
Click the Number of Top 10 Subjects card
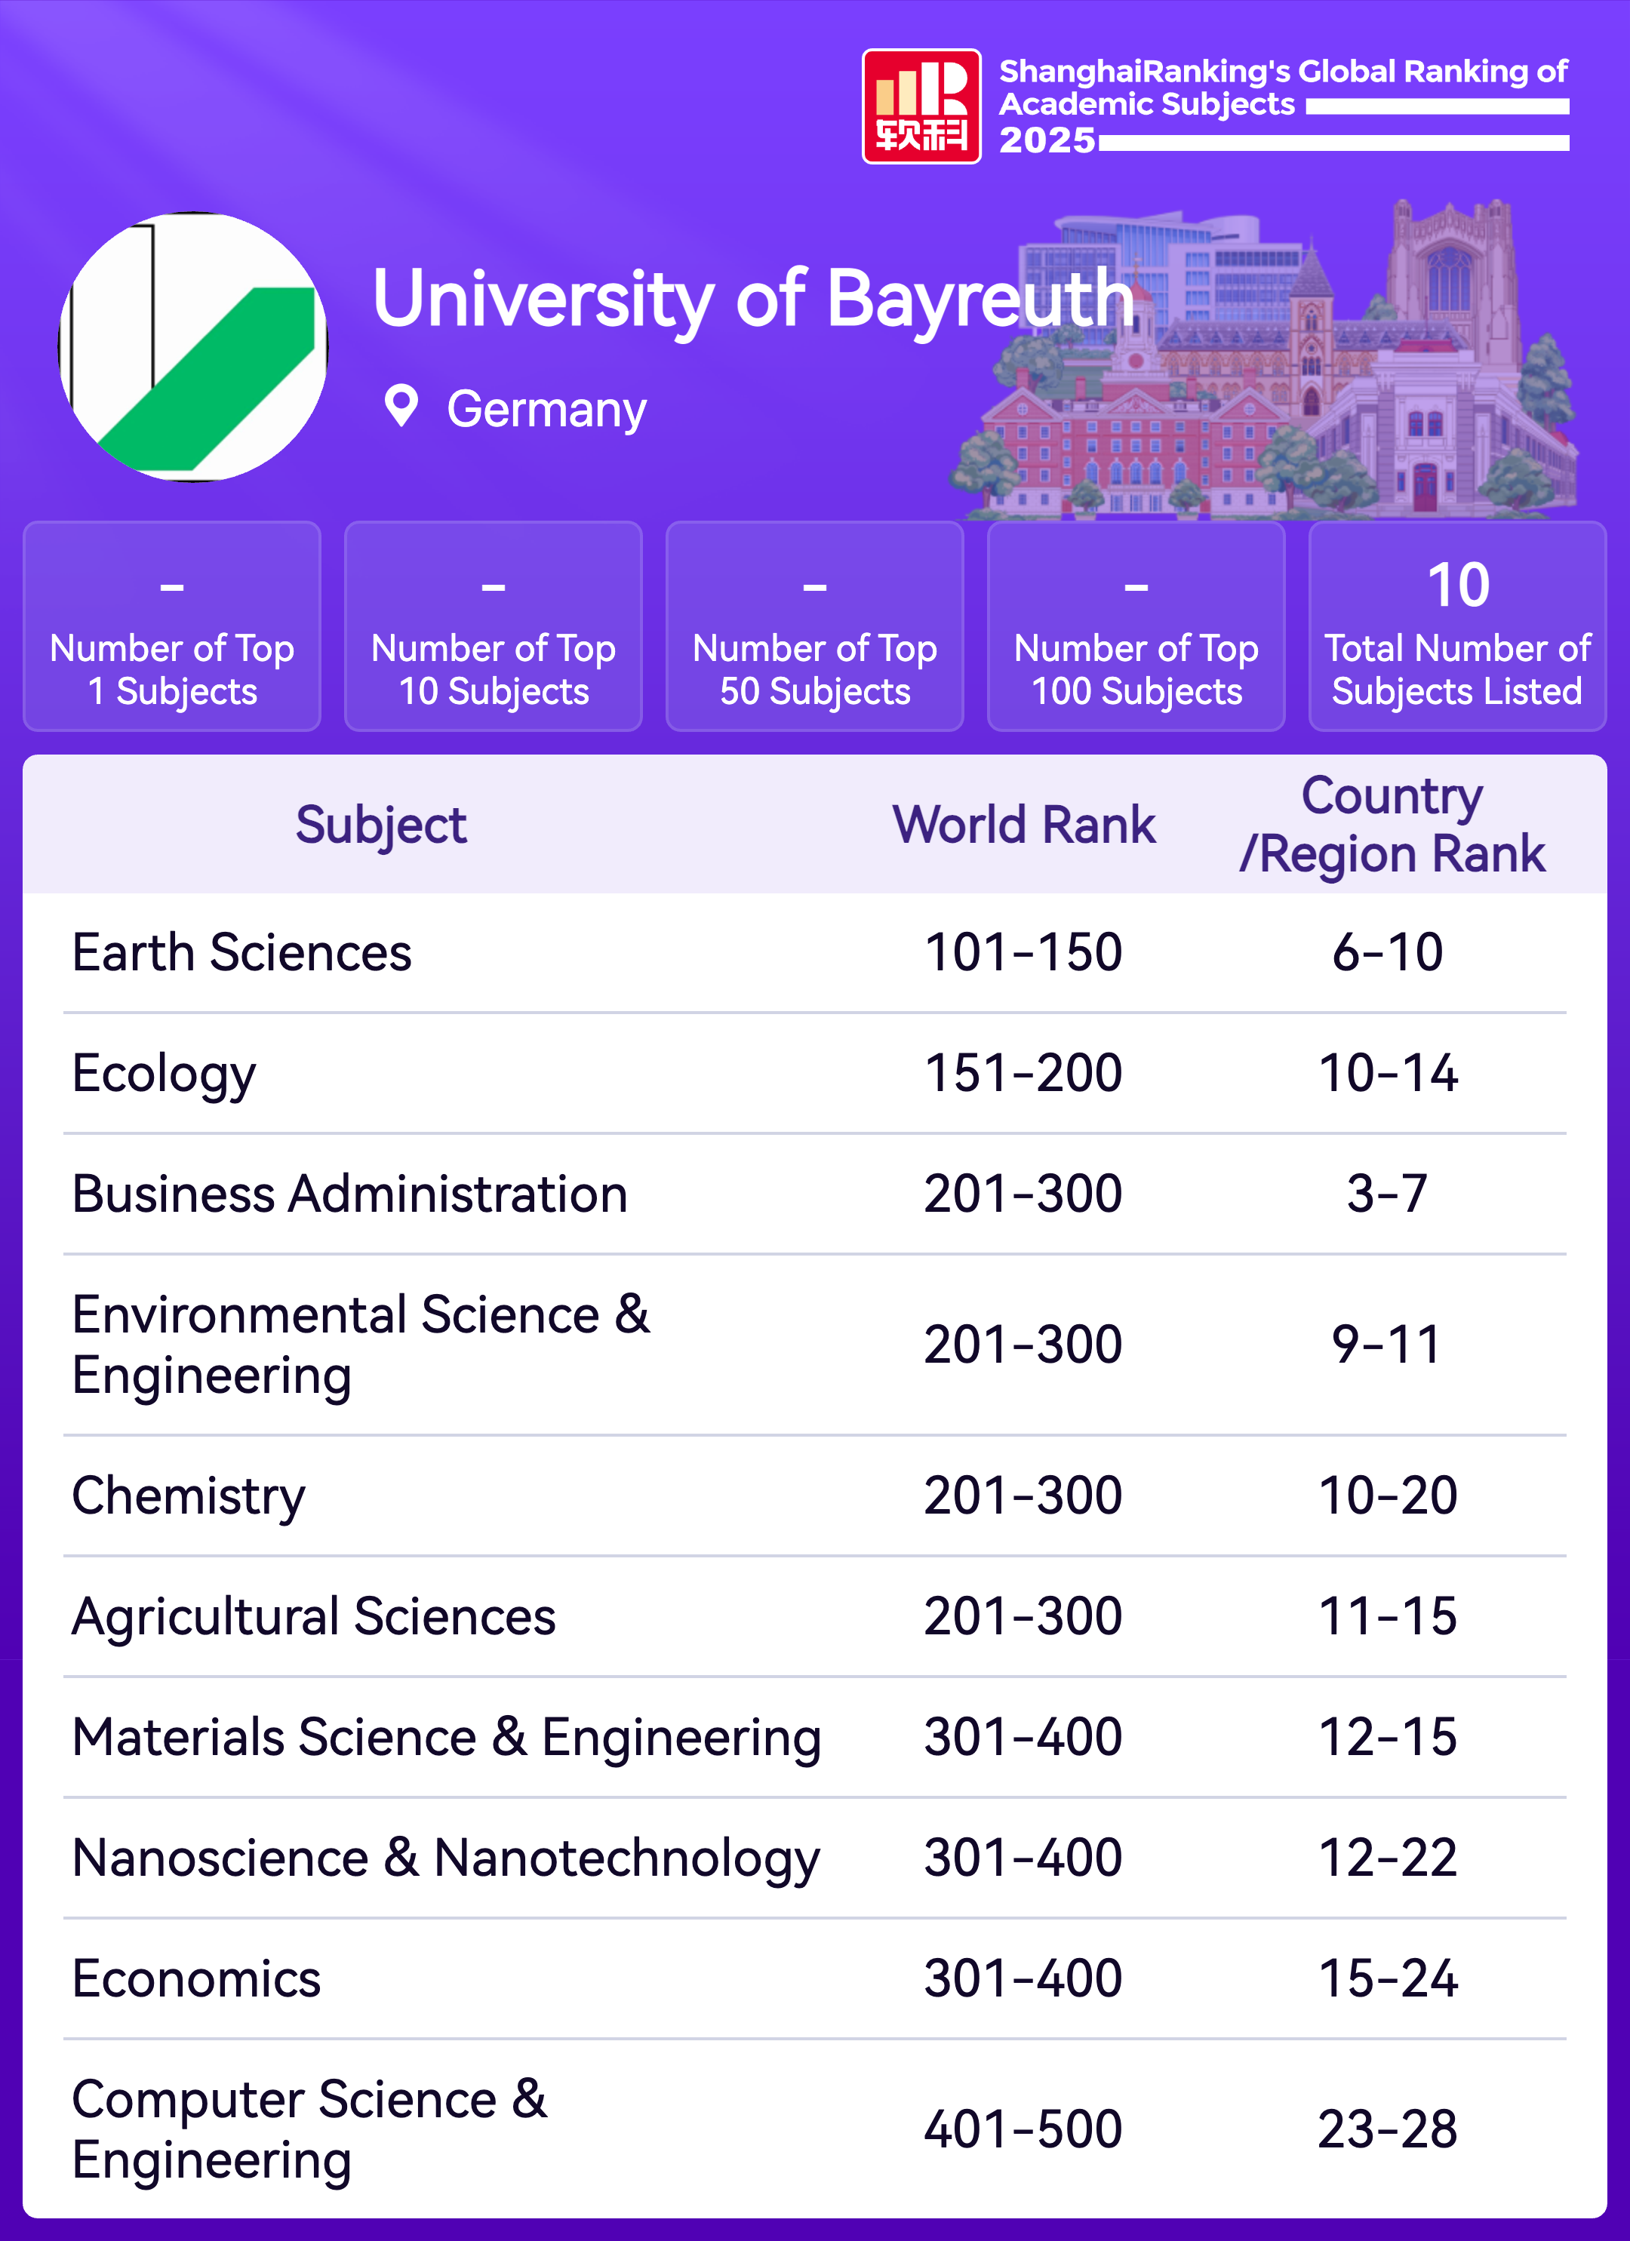[494, 626]
